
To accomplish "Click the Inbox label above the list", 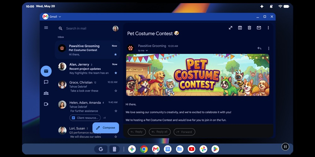I will click(61, 37).
